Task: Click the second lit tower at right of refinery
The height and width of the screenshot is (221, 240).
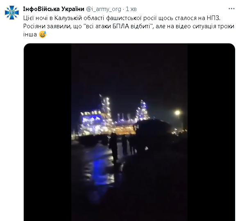Action: tap(143, 109)
